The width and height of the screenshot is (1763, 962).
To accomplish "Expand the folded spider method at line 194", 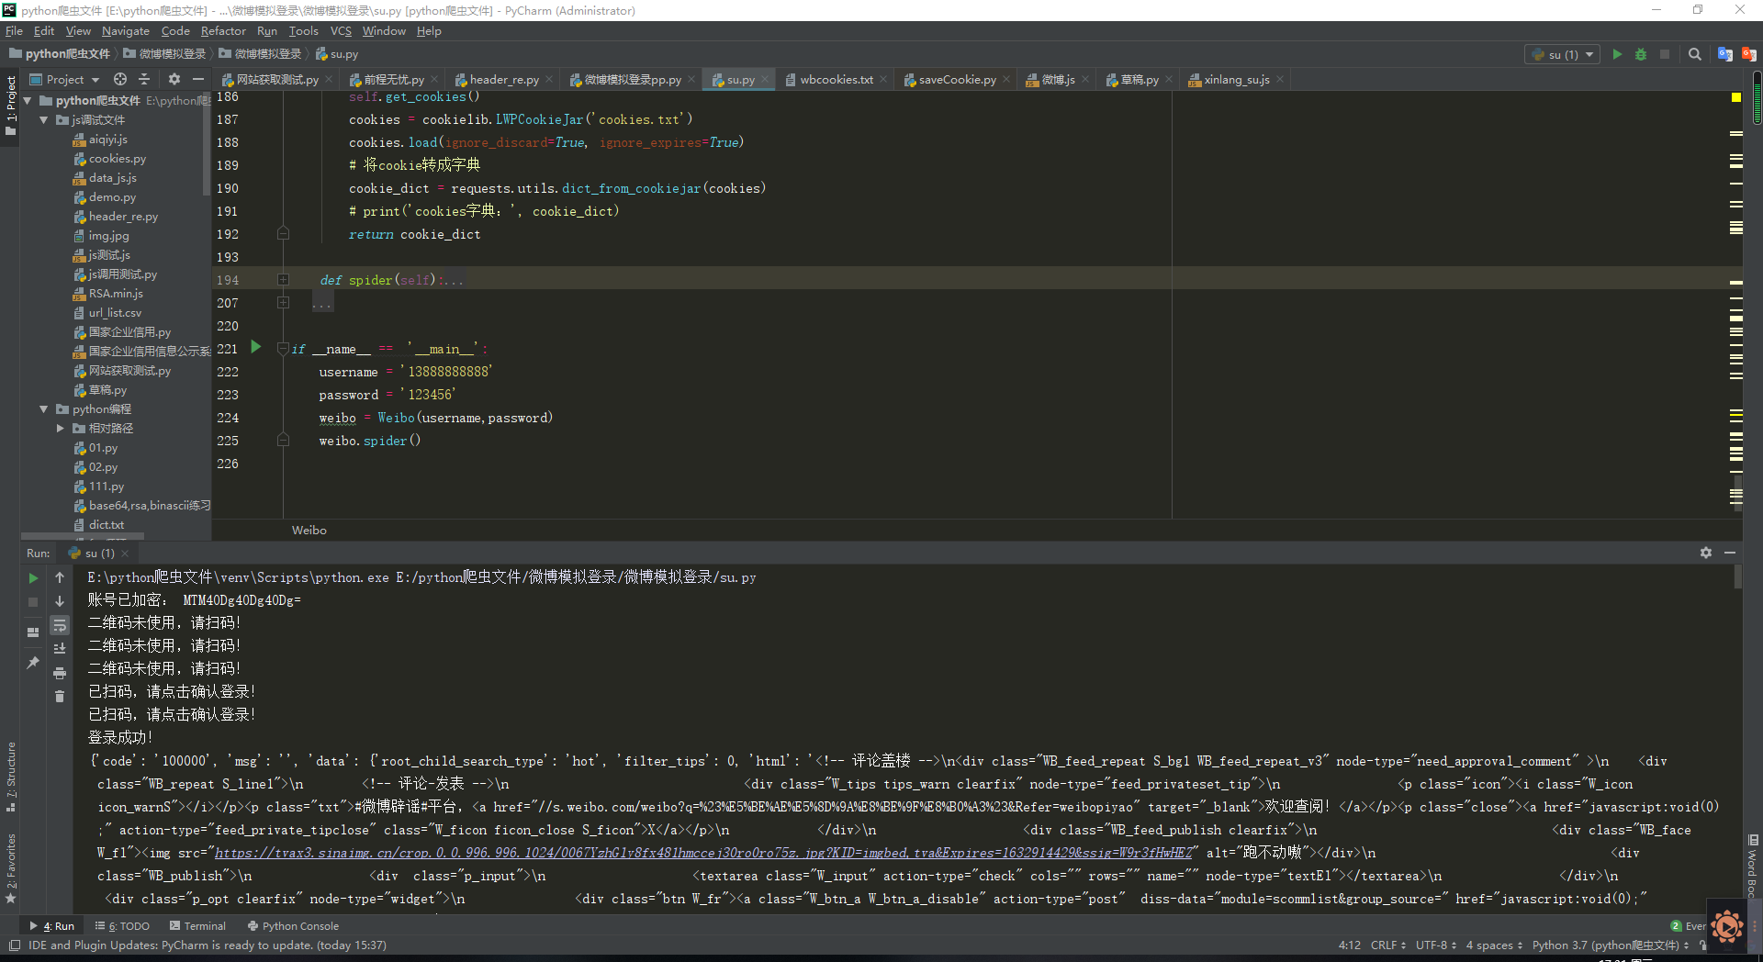I will coord(283,280).
